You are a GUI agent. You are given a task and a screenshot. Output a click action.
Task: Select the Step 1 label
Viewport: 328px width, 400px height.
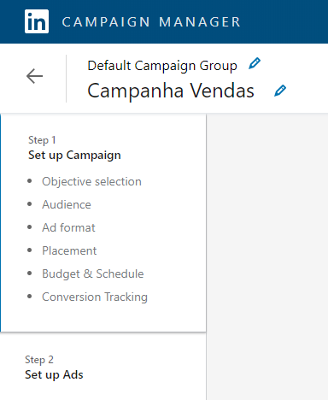coord(42,140)
